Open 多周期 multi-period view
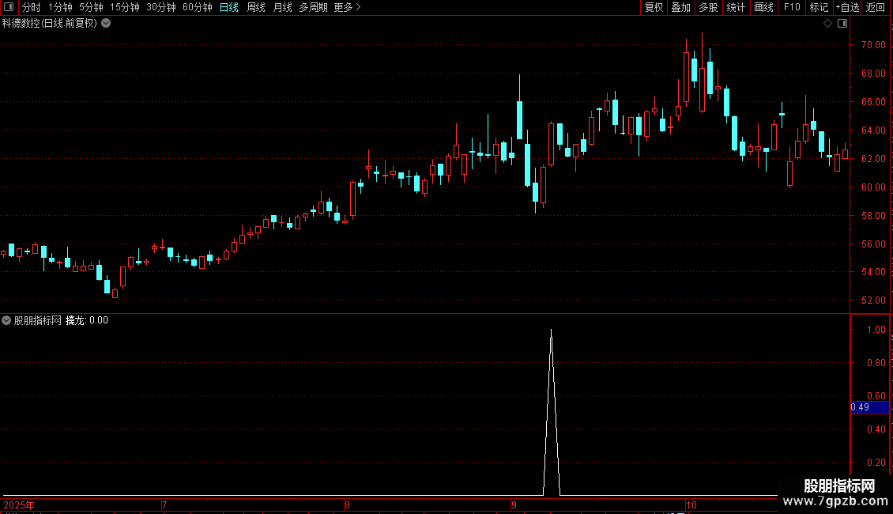893x514 pixels. (x=313, y=7)
